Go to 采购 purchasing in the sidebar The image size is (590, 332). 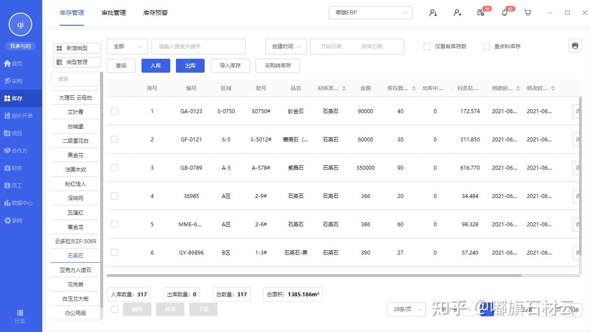click(13, 81)
